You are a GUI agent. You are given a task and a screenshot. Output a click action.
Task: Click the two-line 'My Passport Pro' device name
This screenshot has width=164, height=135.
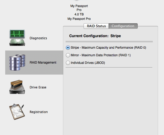(x=79, y=8)
